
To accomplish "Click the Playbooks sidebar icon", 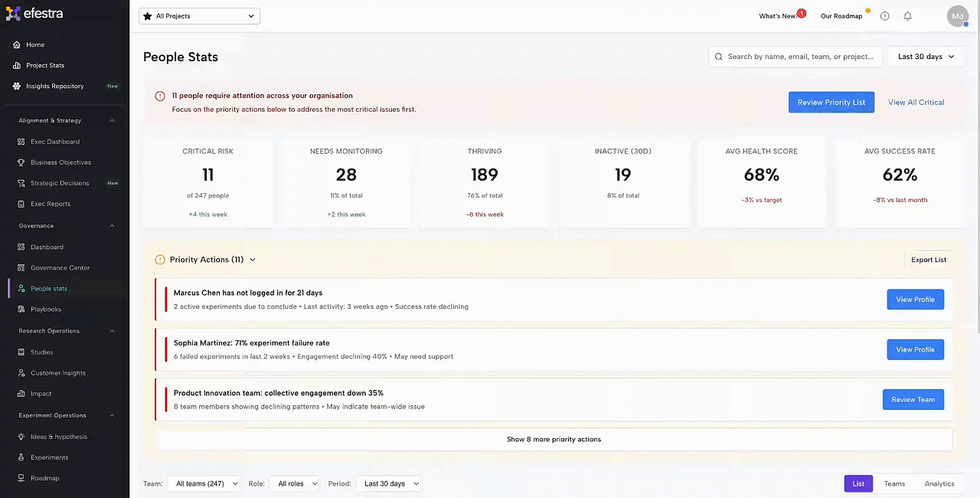I will pyautogui.click(x=21, y=310).
